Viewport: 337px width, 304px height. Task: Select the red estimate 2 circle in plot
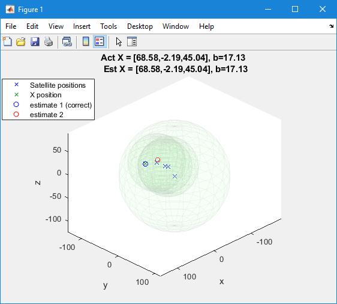click(x=158, y=160)
